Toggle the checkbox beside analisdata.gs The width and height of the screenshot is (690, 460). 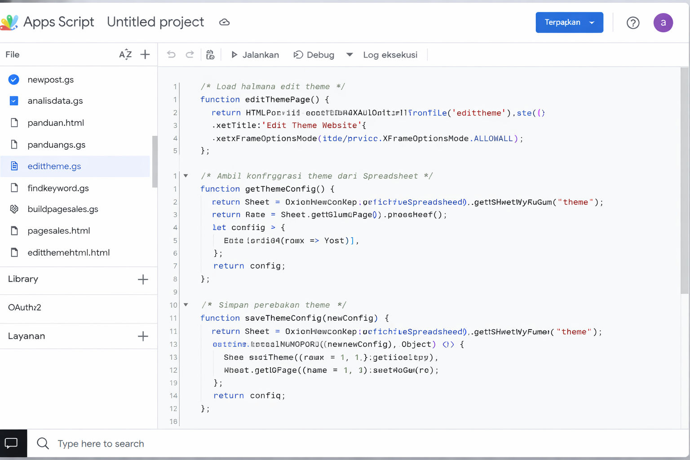point(14,101)
